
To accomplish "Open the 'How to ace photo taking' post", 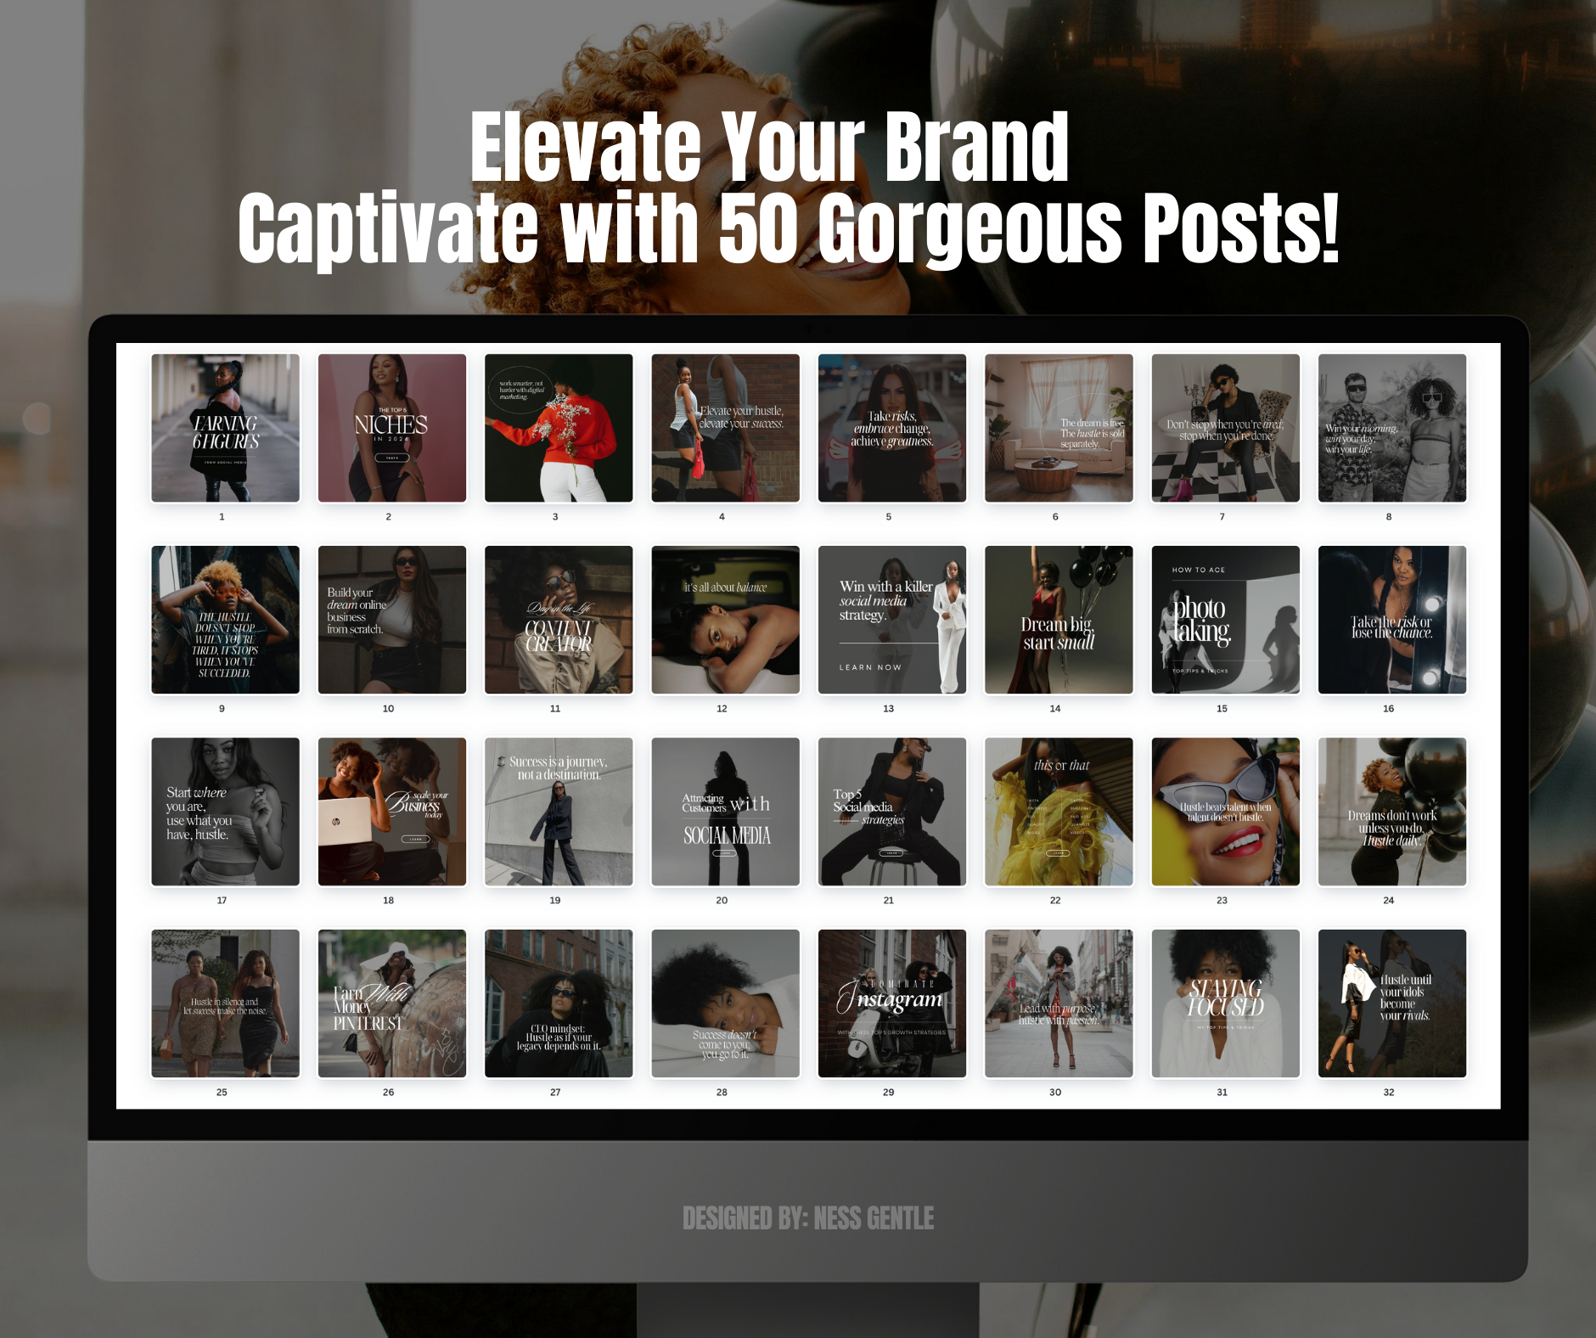I will [1226, 620].
